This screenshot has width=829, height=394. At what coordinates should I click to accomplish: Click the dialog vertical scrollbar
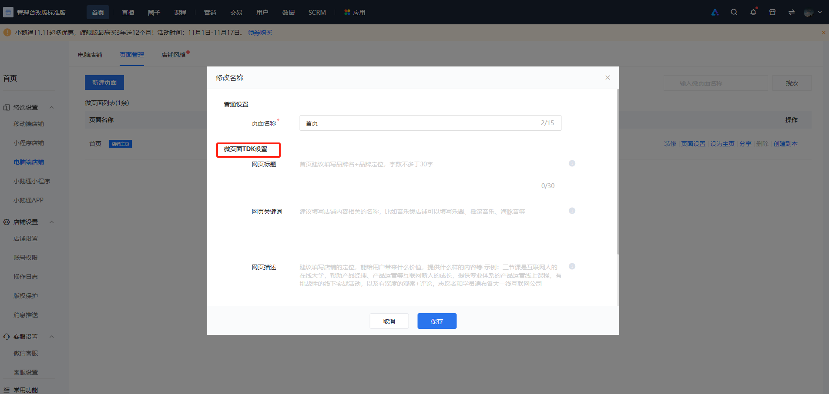[618, 172]
